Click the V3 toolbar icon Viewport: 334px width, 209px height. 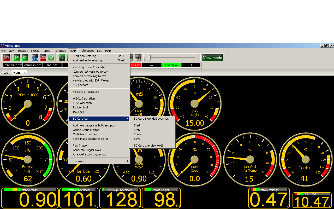(x=17, y=57)
